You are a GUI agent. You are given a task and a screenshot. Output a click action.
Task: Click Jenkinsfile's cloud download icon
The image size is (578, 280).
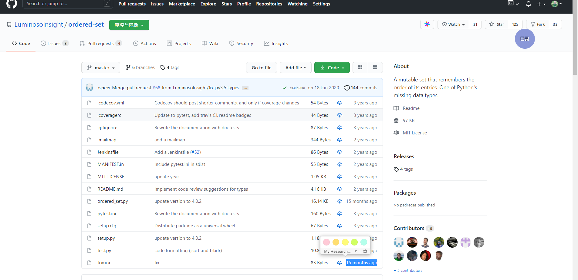[x=340, y=152]
